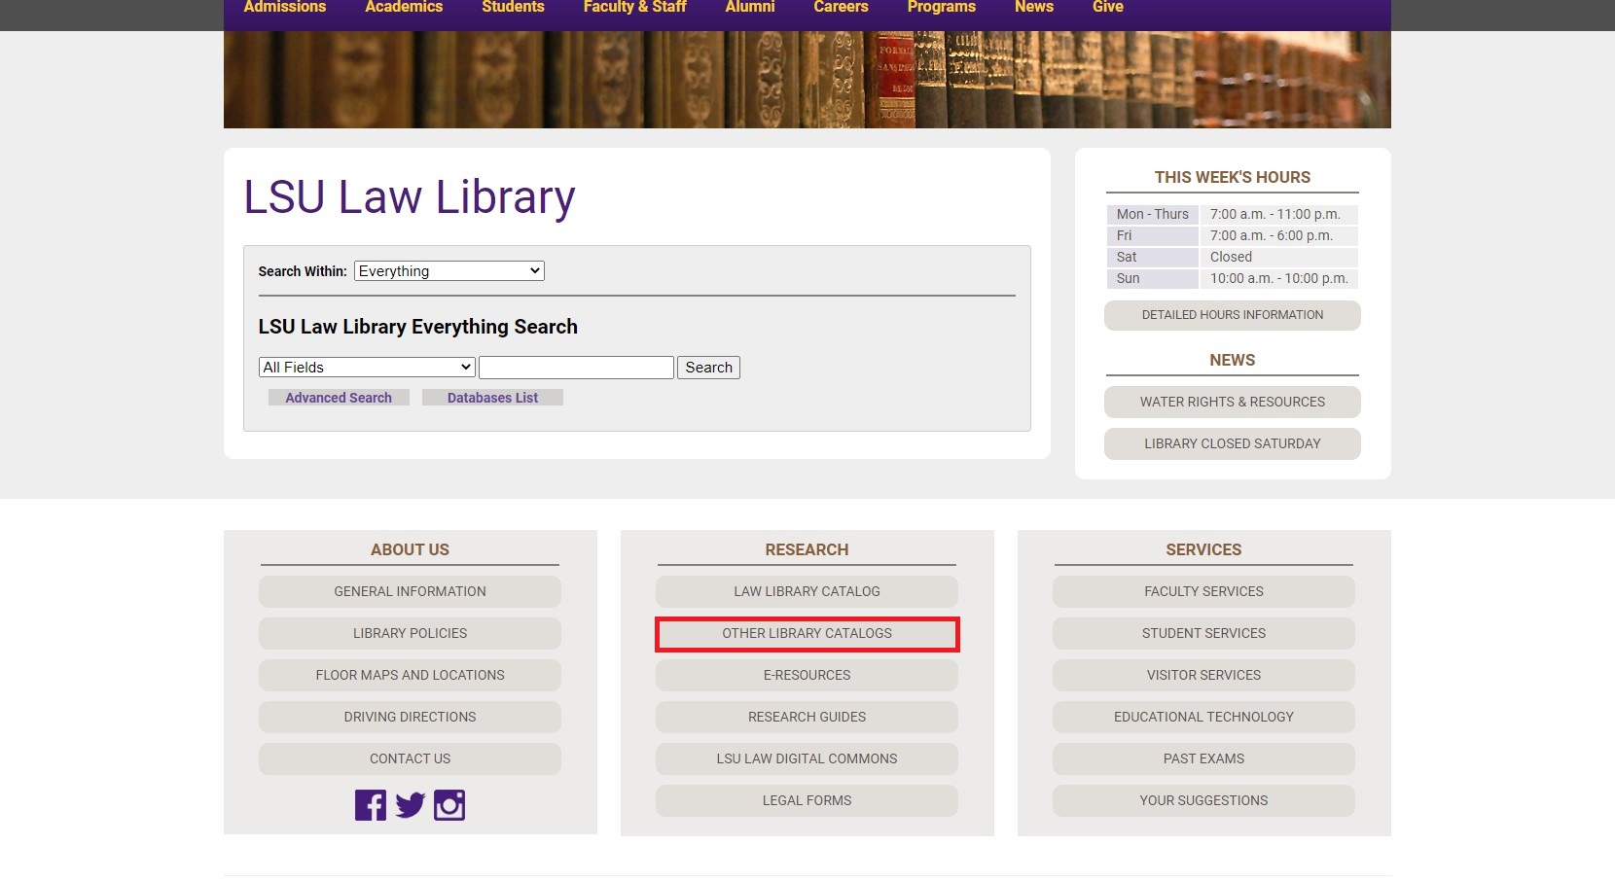Image resolution: width=1615 pixels, height=881 pixels.
Task: Open the Your Suggestions page
Action: pos(1203,800)
